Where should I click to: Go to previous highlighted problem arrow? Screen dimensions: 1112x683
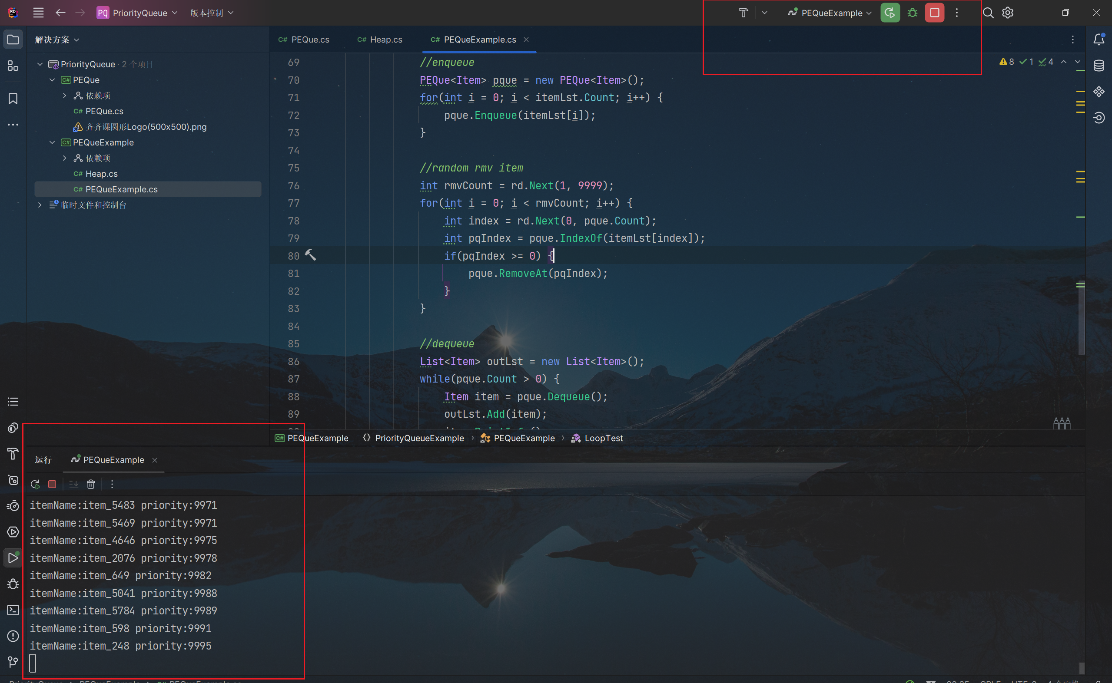1064,62
